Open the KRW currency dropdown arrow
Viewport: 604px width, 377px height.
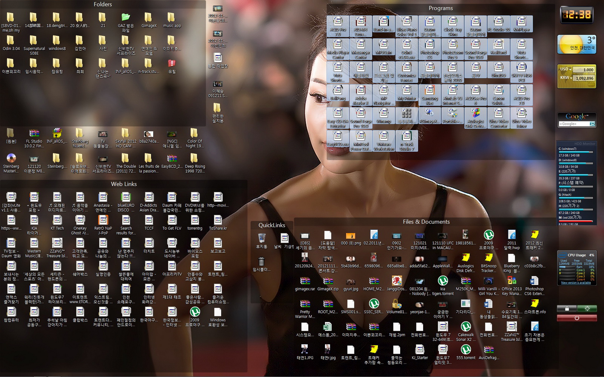coord(571,78)
